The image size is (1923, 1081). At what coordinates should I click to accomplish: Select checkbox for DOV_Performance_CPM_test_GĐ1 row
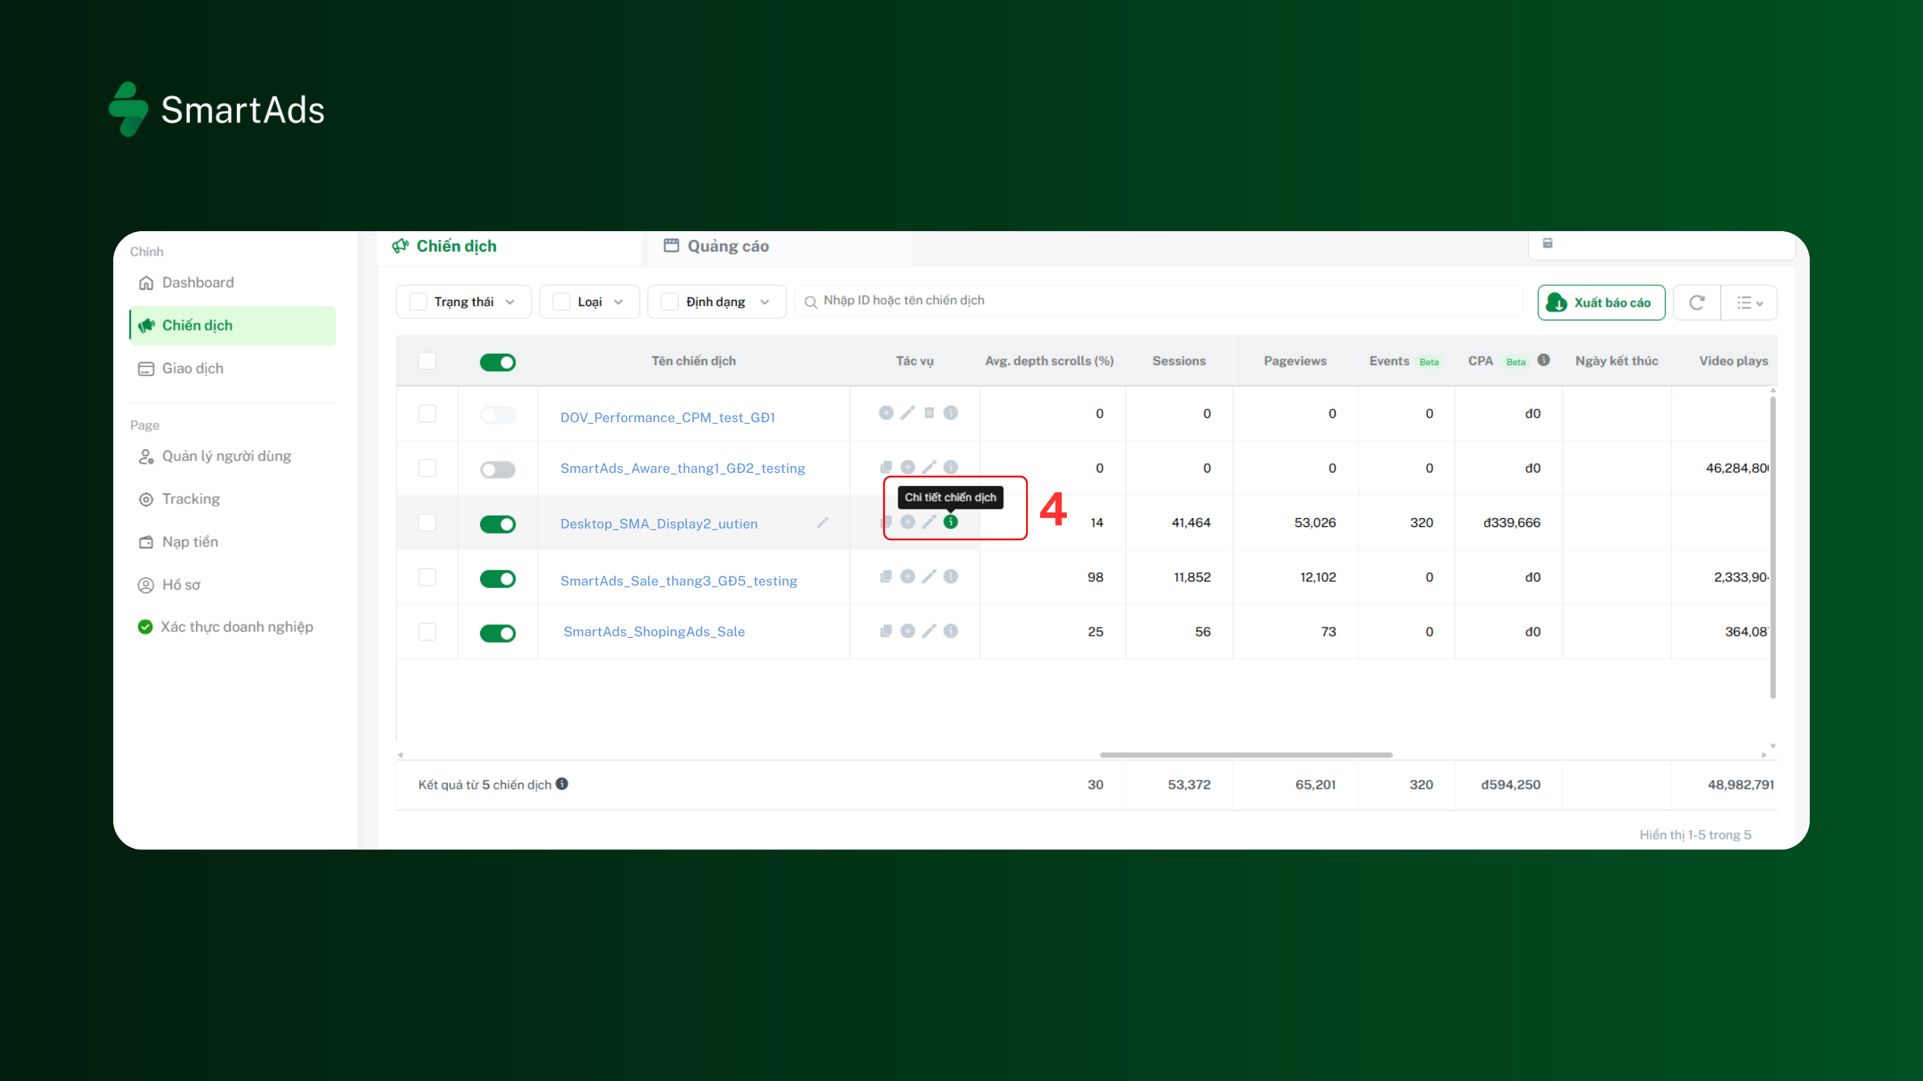point(427,413)
